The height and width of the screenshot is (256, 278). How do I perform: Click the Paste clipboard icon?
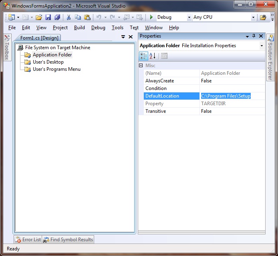pos(87,17)
